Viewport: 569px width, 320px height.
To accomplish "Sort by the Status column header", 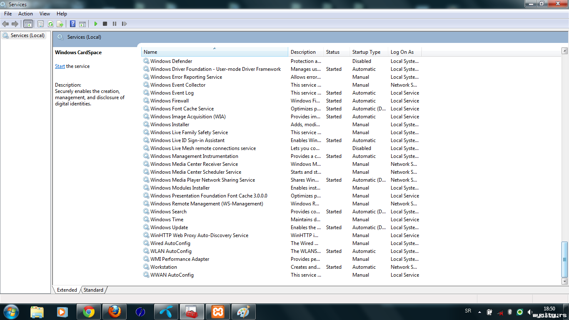I will pyautogui.click(x=337, y=52).
